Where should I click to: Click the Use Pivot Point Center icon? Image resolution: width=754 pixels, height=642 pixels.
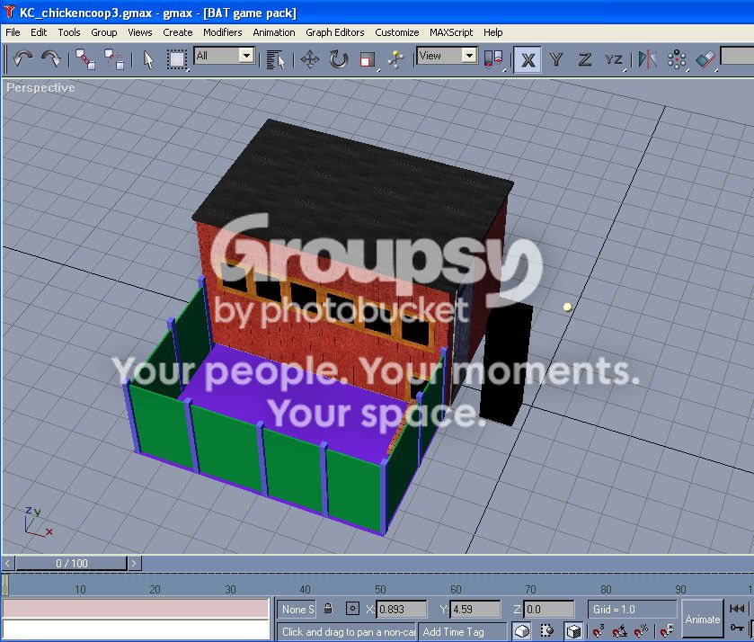tap(493, 59)
